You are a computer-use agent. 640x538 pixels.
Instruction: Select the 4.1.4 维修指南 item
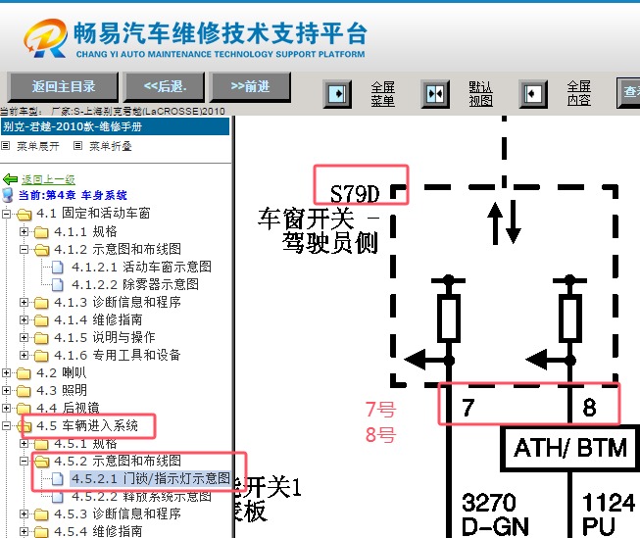pos(98,319)
